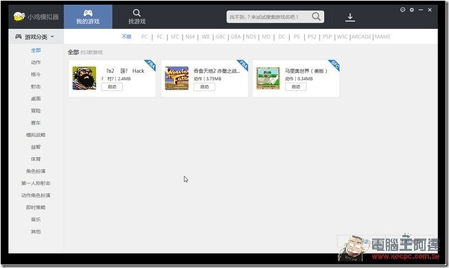Click the gamepad icon next to 游戏分类
This screenshot has height=268, width=449.
[x=19, y=36]
